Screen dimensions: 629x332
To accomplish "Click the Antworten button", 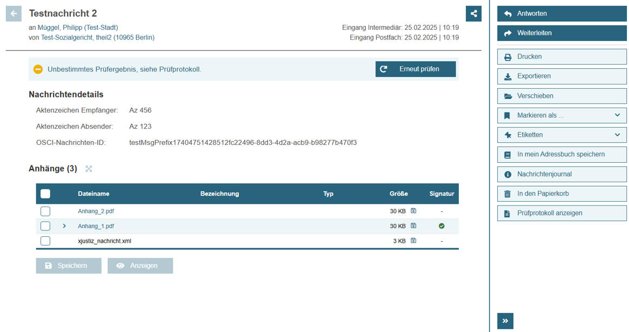I will click(561, 14).
